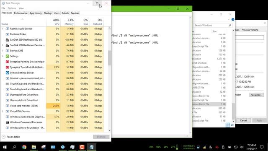This screenshot has height=151, width=268.
Task: Open Kodi from the taskbar
Action: [x=63, y=147]
